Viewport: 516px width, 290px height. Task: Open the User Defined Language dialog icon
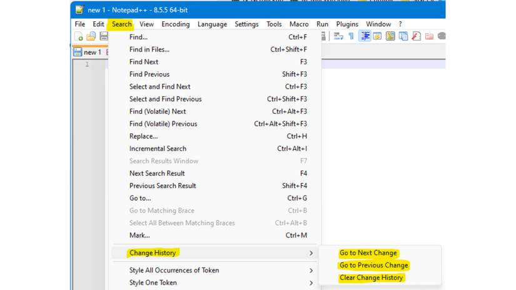coord(377,37)
